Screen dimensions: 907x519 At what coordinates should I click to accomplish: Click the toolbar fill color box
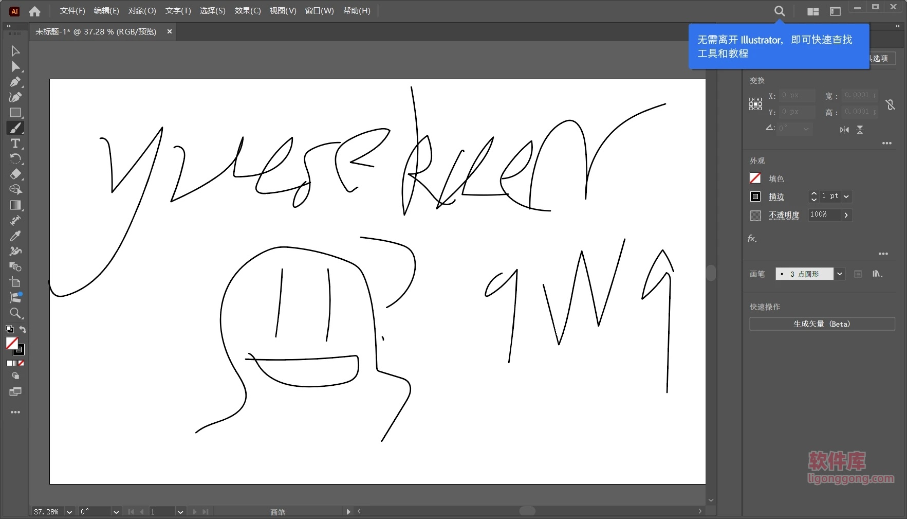[x=12, y=343]
